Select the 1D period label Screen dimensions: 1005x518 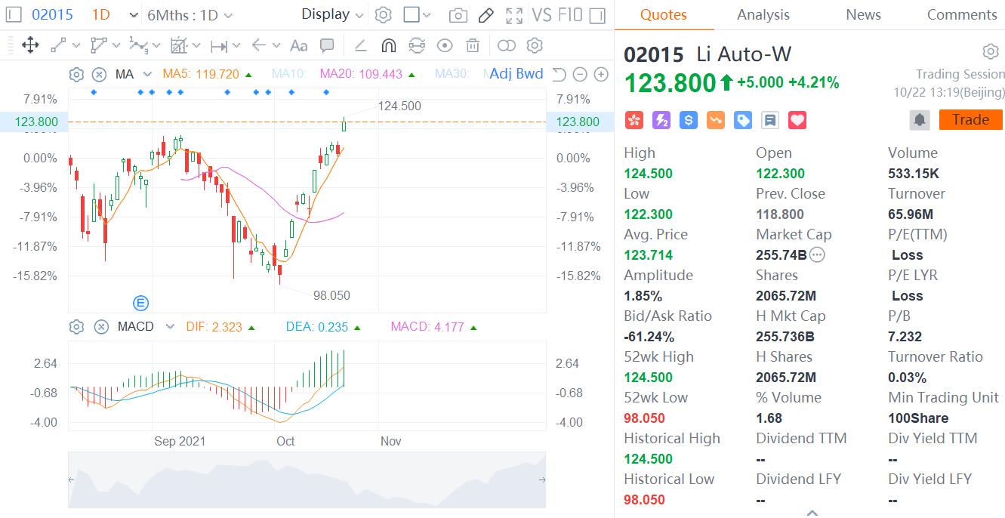[100, 14]
